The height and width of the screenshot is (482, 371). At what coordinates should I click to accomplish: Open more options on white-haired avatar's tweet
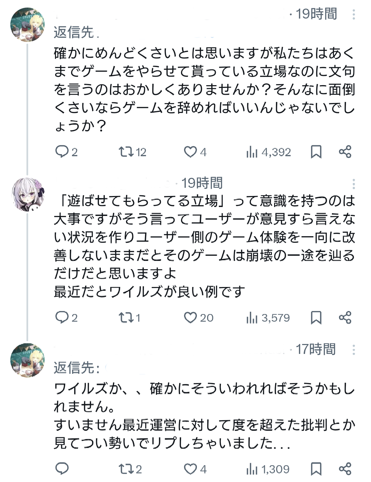tap(353, 184)
